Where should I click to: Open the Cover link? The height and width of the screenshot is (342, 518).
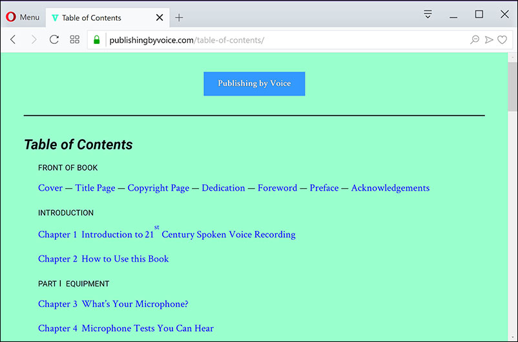coord(50,188)
